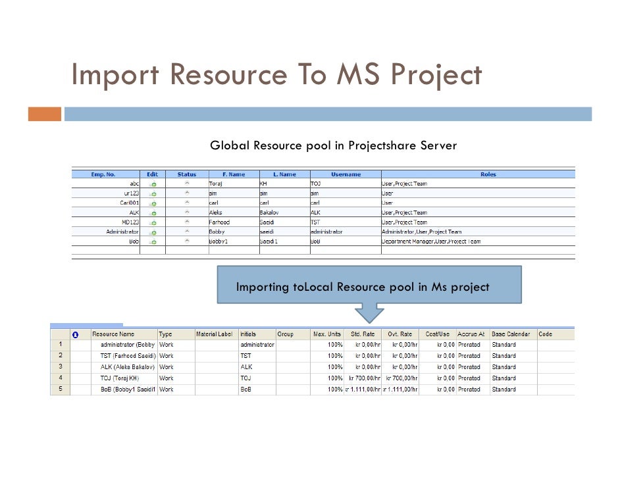
Task: Click the status icon in the Carl001 row
Action: 187,203
